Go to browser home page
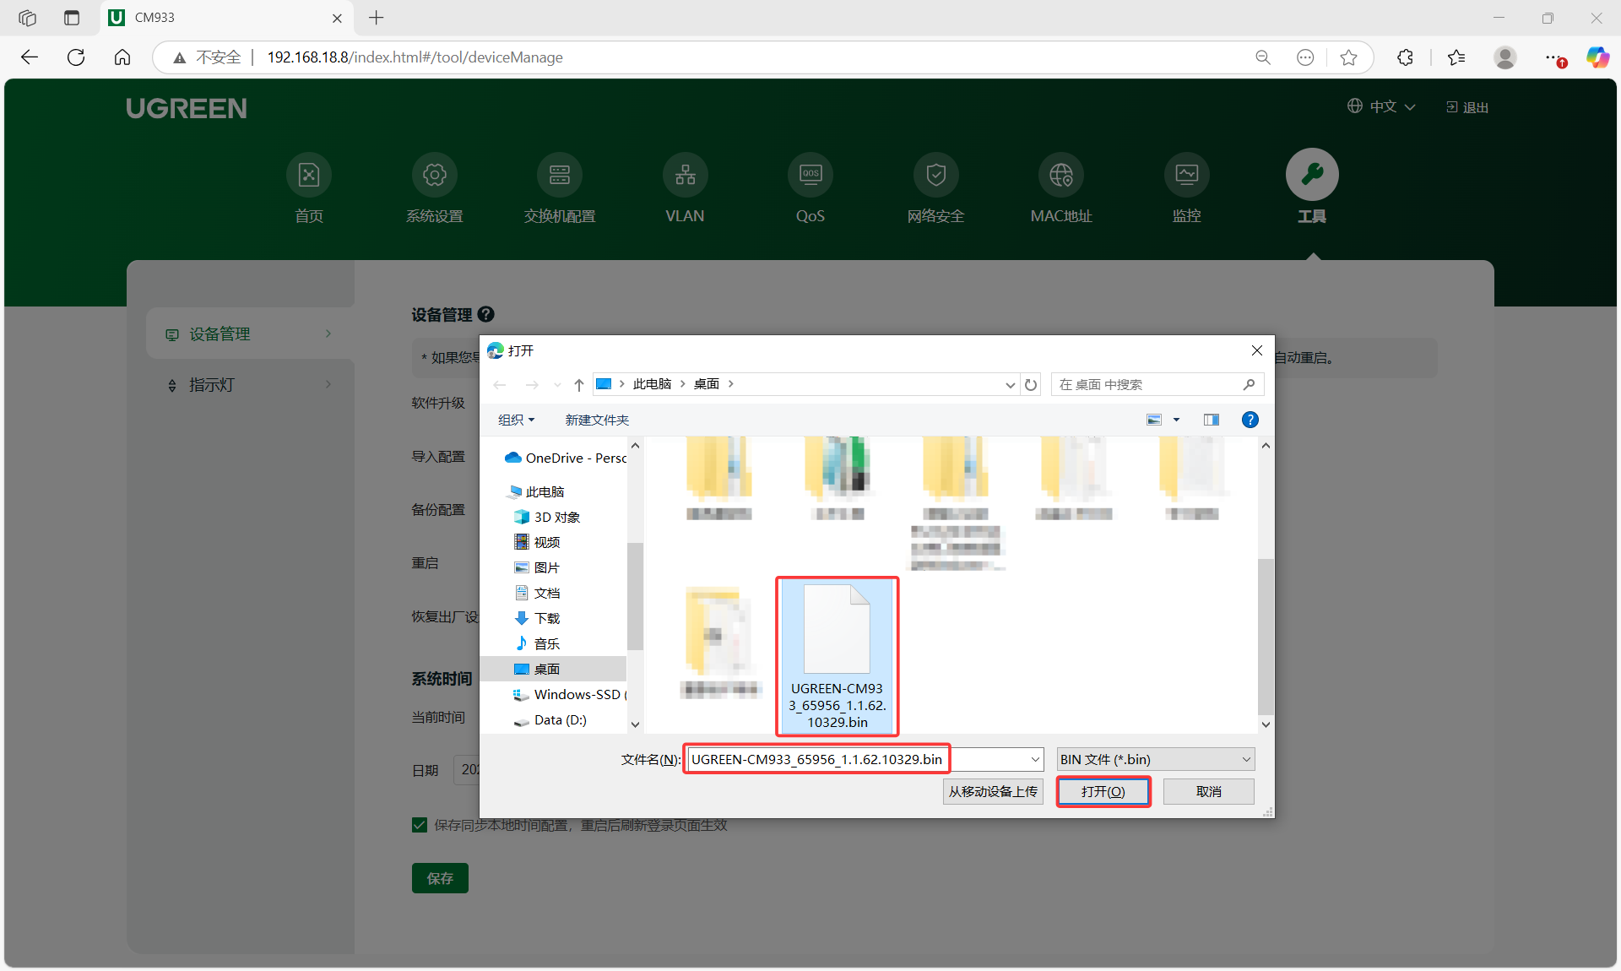Image resolution: width=1621 pixels, height=971 pixels. click(x=122, y=57)
